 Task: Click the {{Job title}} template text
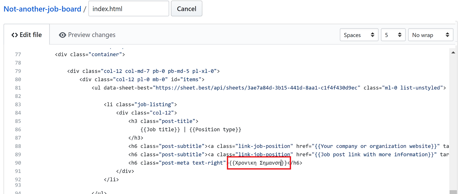coord(160,129)
